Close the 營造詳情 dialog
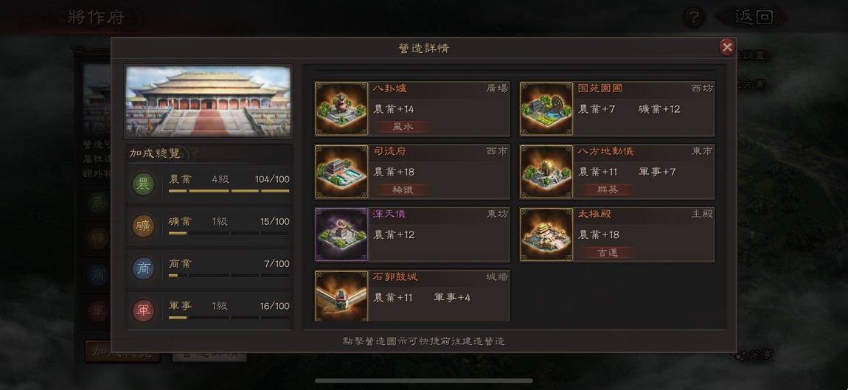The height and width of the screenshot is (390, 848). [727, 48]
